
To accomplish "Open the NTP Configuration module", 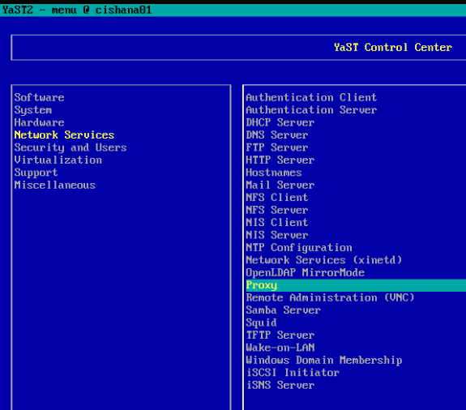I will click(x=299, y=247).
